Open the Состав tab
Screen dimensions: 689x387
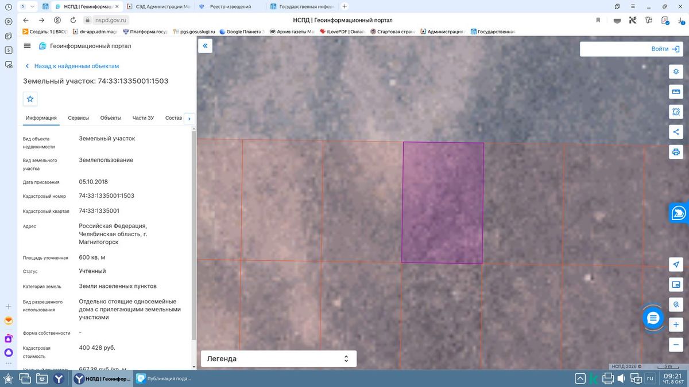173,118
